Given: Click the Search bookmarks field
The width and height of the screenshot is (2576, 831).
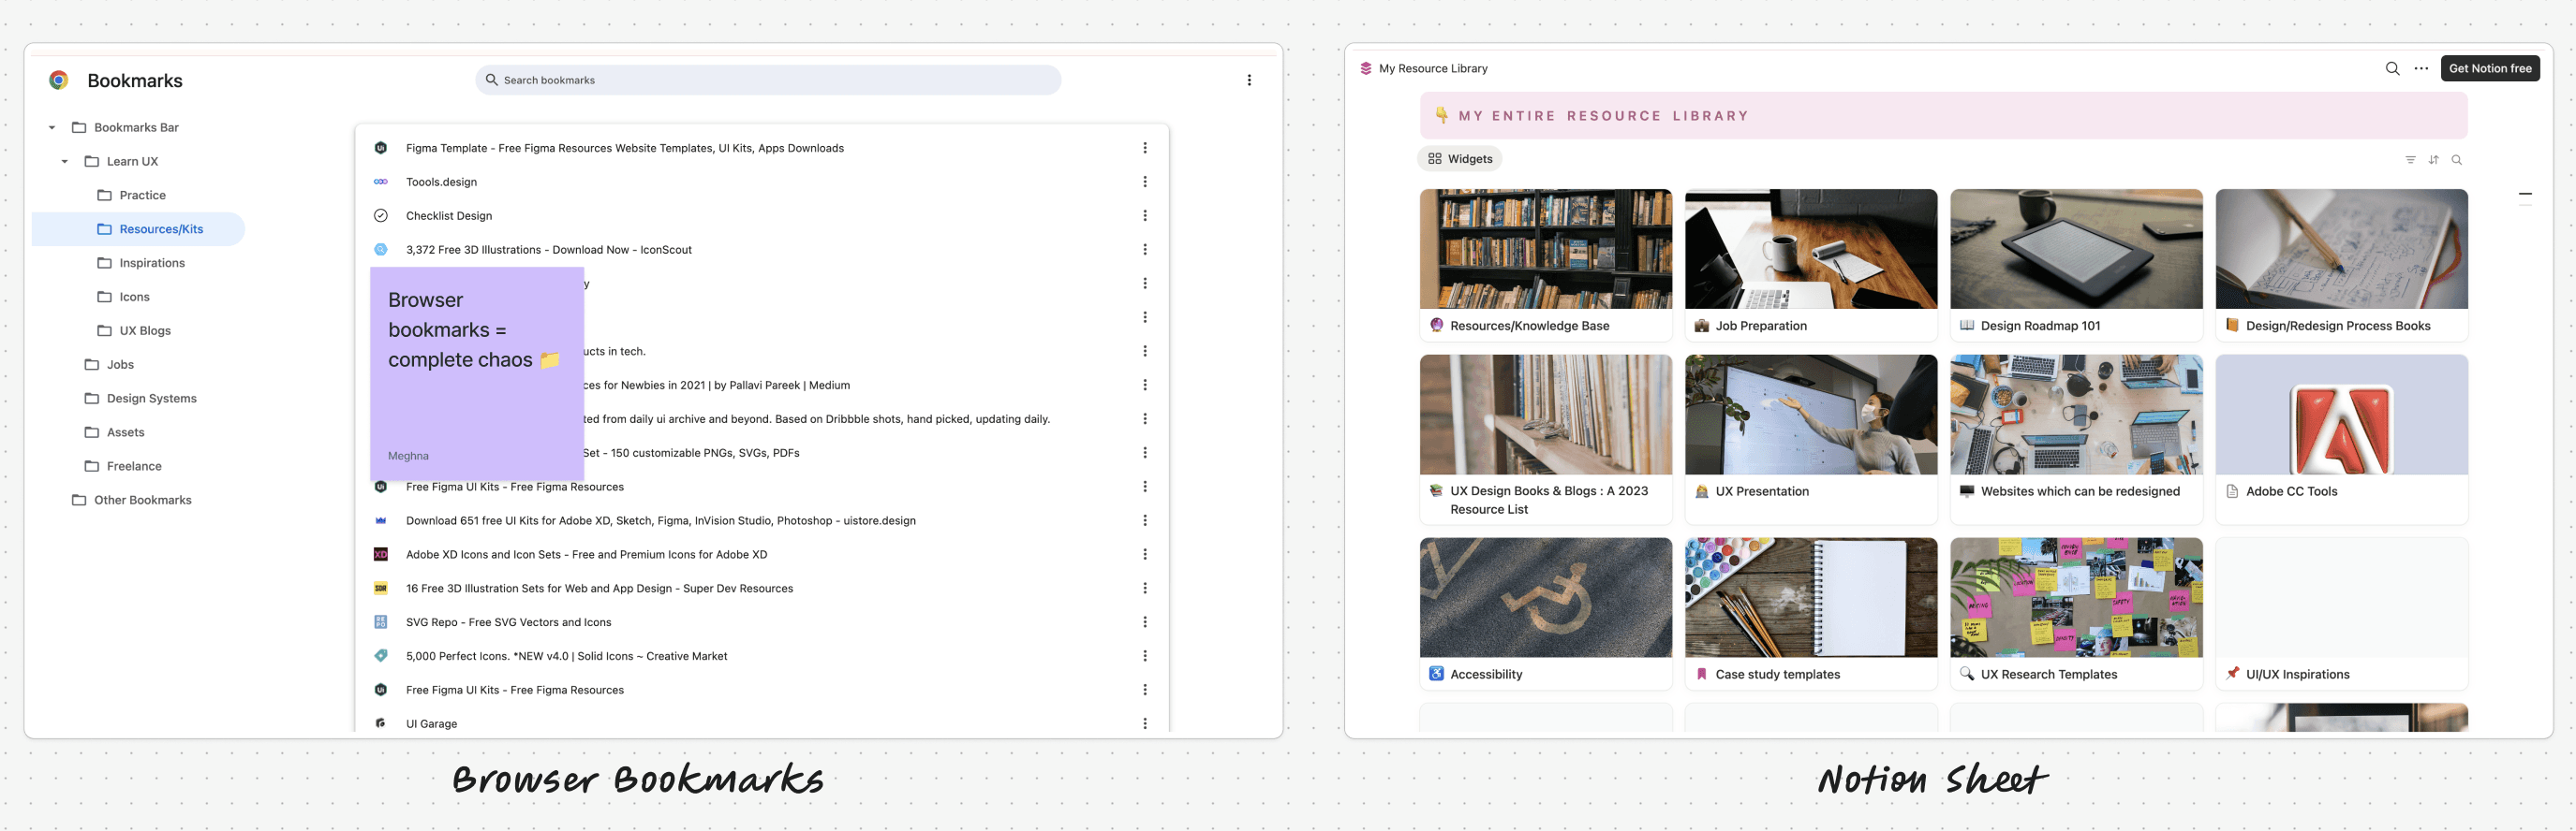Looking at the screenshot, I should 768,80.
